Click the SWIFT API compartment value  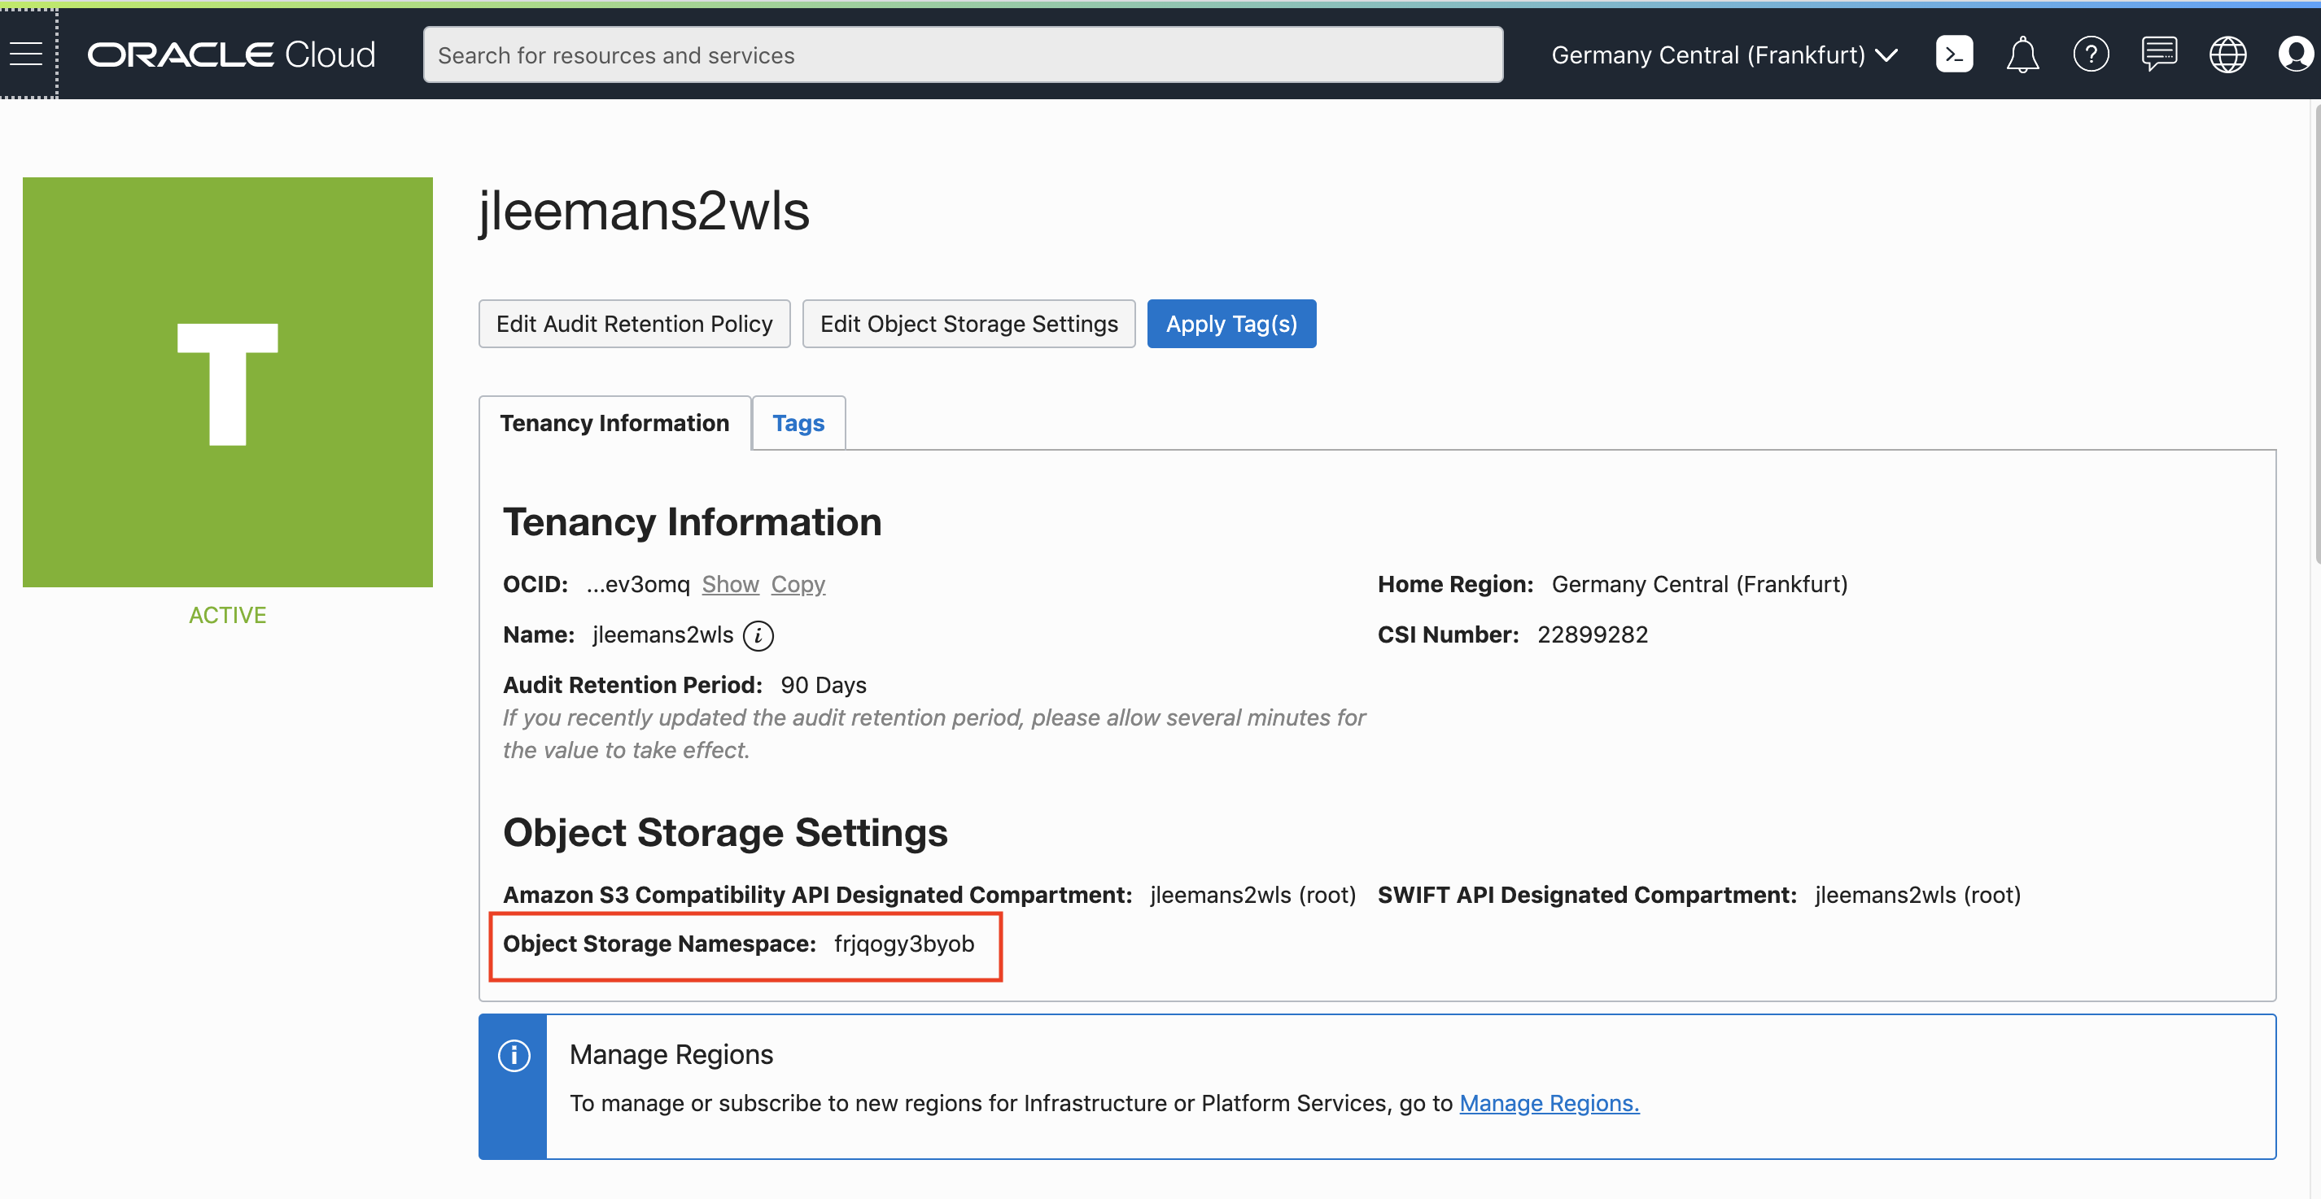[x=1917, y=896]
